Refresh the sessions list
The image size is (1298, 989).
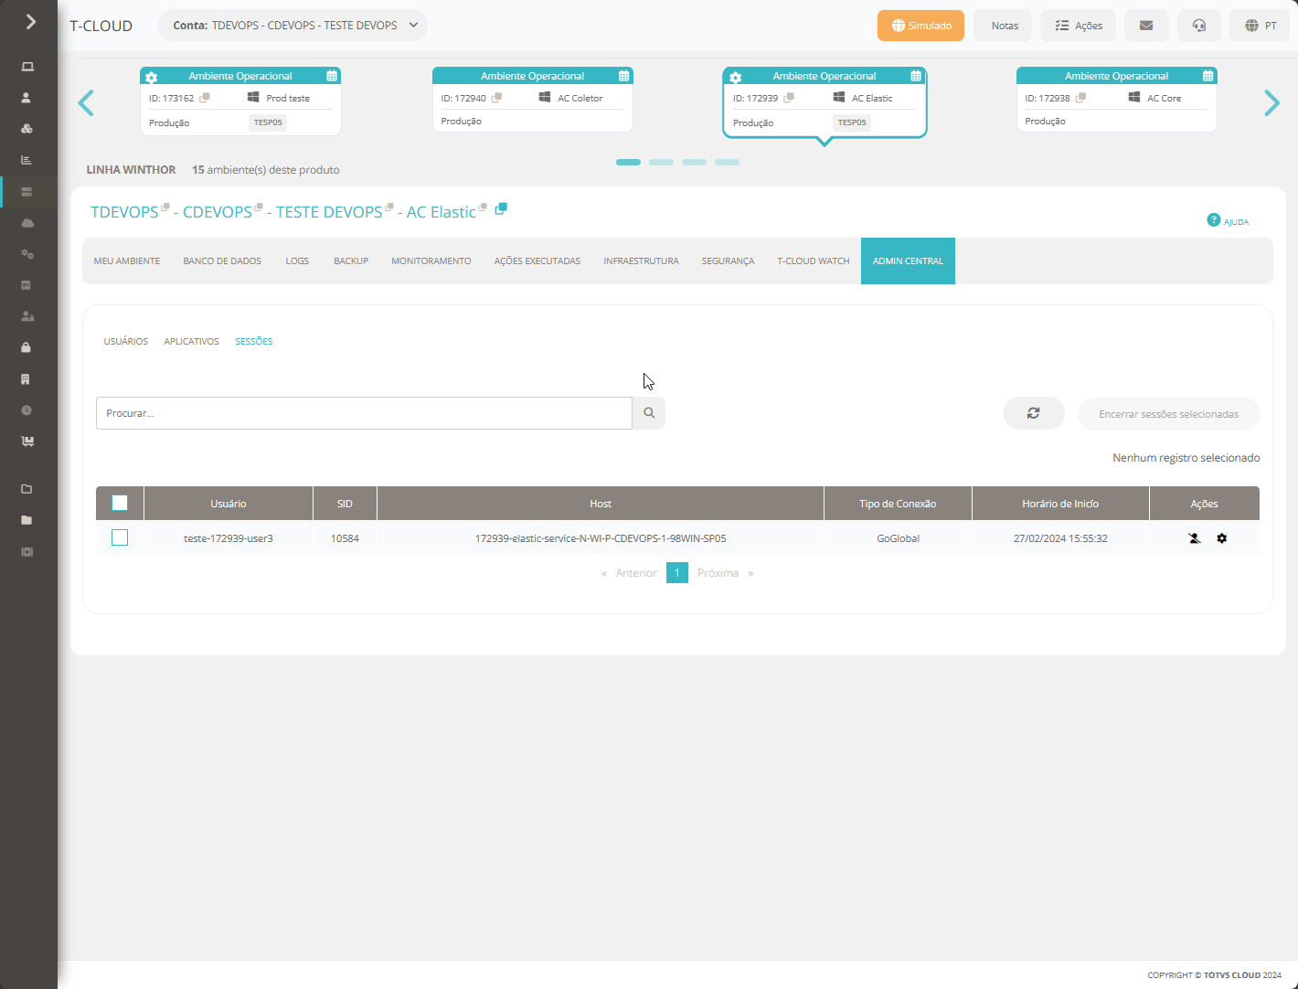click(1034, 413)
